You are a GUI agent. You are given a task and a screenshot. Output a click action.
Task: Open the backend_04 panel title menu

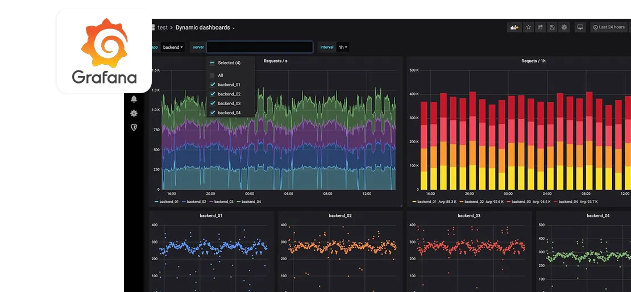click(x=597, y=215)
